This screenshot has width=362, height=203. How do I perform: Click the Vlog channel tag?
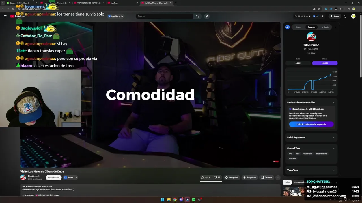click(x=290, y=154)
